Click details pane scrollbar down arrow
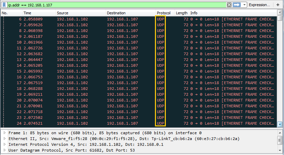 [280, 151]
